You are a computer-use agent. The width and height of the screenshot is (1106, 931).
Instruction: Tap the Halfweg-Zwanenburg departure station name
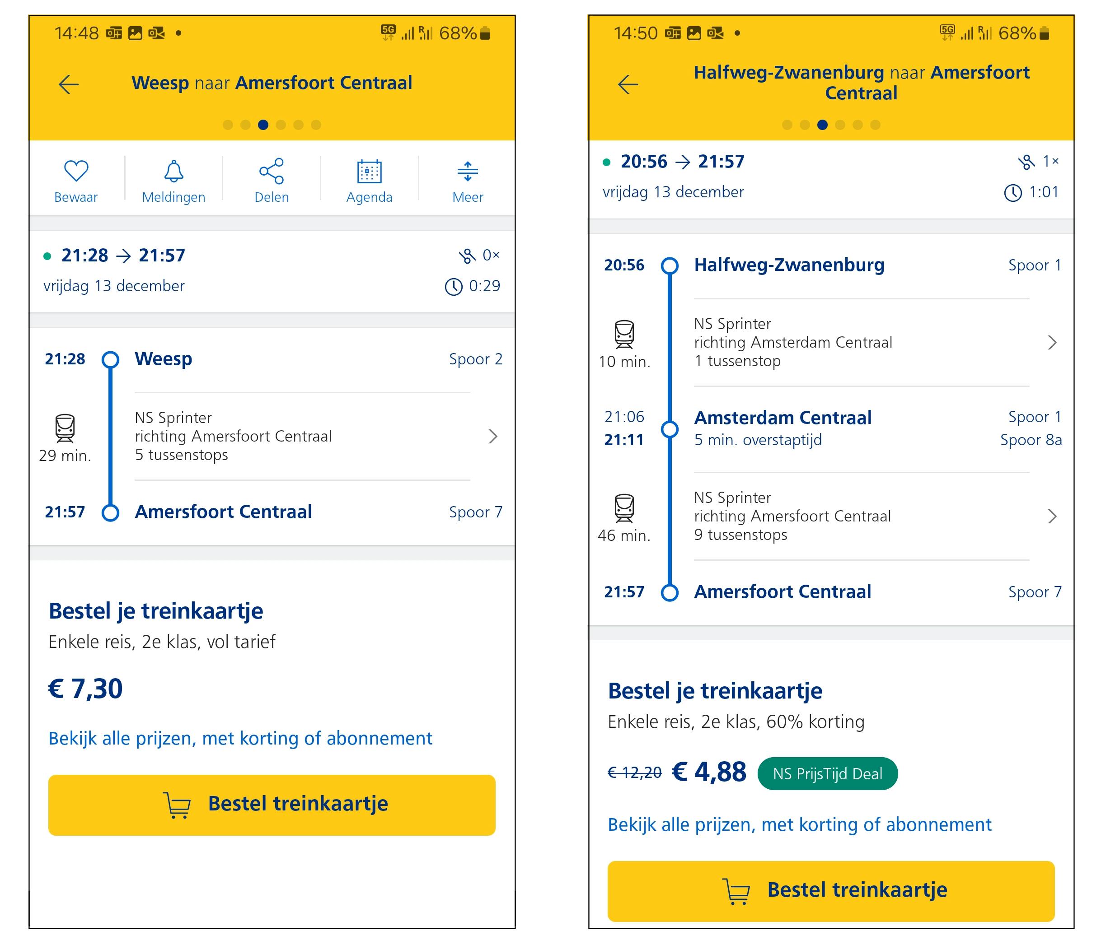(789, 265)
